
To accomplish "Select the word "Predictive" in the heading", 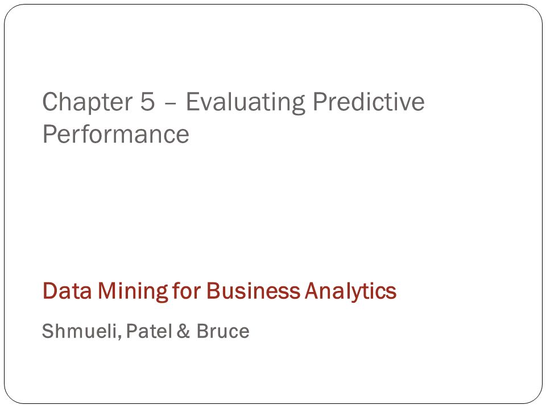I will click(x=369, y=102).
